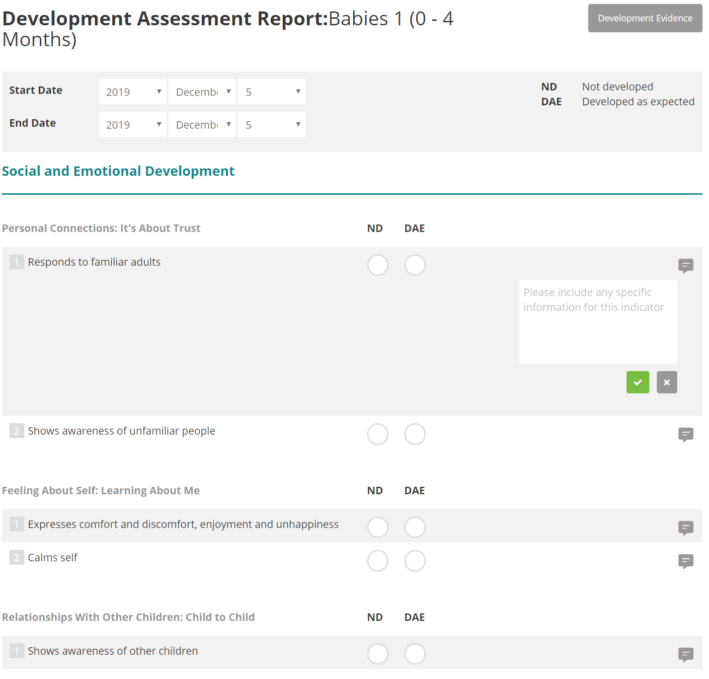
Task: Open the Start Date month dropdown
Action: pyautogui.click(x=202, y=91)
